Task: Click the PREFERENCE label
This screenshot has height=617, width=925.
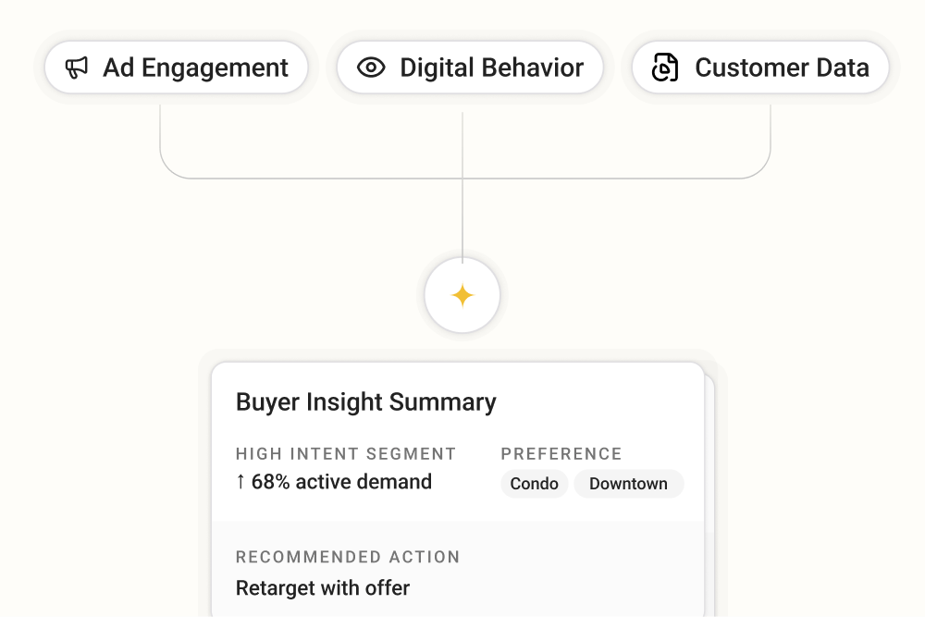Action: (561, 453)
